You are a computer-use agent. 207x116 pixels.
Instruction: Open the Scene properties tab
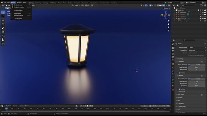(173, 57)
